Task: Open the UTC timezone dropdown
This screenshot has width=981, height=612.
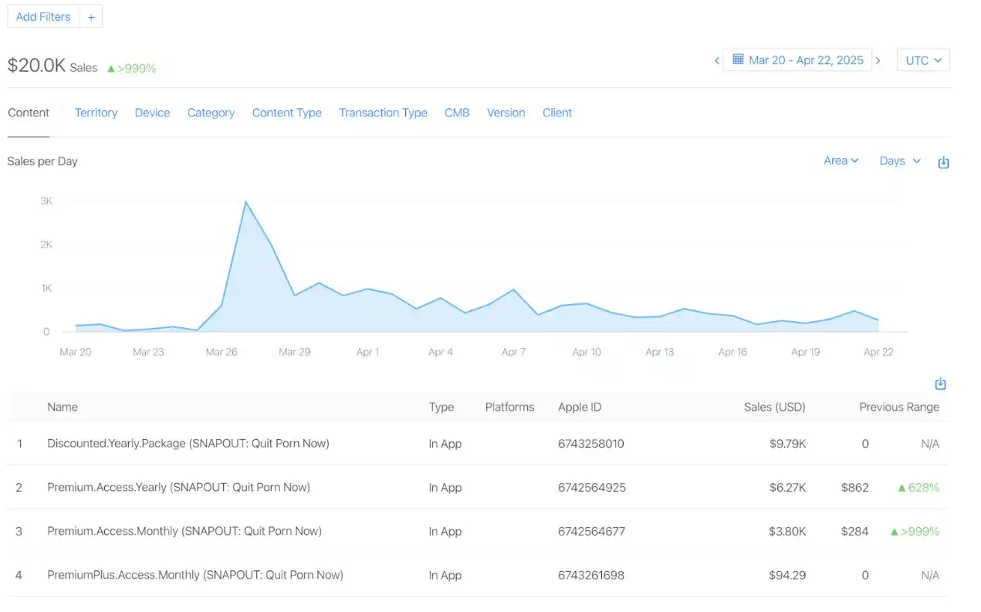Action: (923, 60)
